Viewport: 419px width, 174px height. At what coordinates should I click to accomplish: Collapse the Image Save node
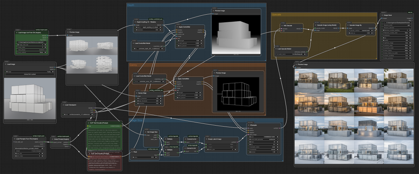[382, 15]
